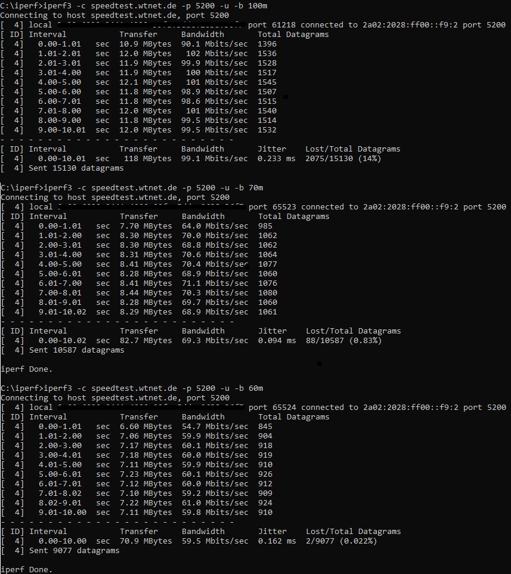Click the 0.094 ms jitter value
Image resolution: width=511 pixels, height=574 pixels.
277,341
